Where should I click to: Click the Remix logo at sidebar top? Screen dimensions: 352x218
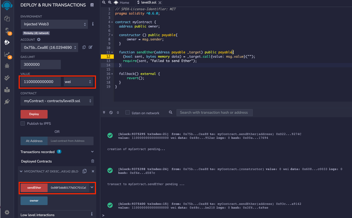pos(7,5)
